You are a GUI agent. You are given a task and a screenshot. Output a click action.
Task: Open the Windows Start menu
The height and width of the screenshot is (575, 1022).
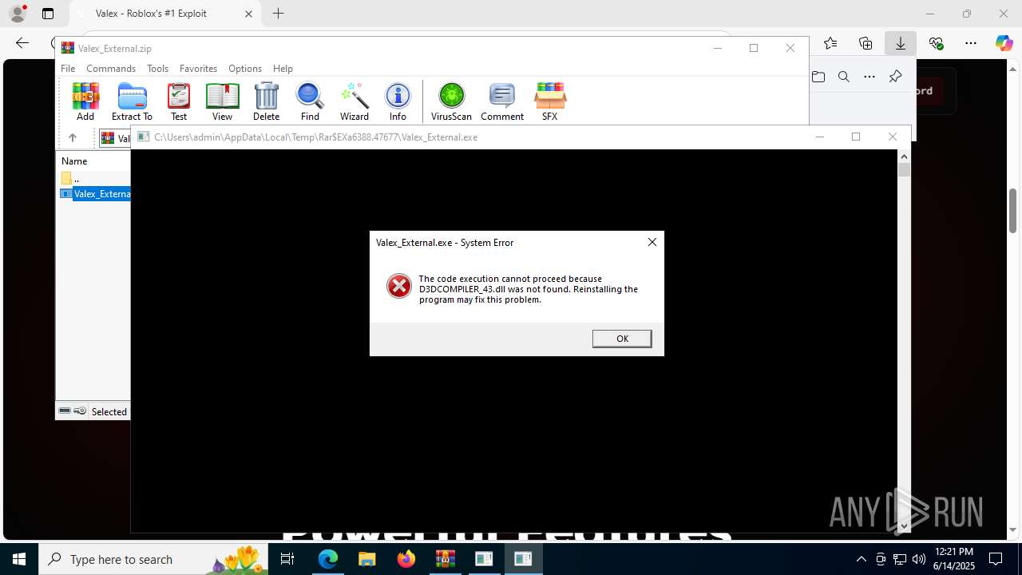tap(19, 559)
